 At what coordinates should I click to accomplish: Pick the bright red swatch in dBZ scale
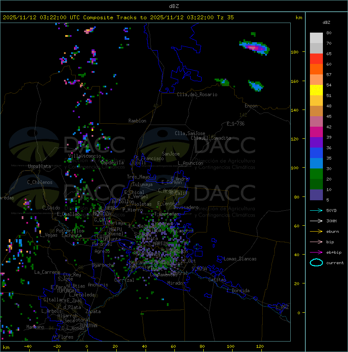click(x=316, y=59)
